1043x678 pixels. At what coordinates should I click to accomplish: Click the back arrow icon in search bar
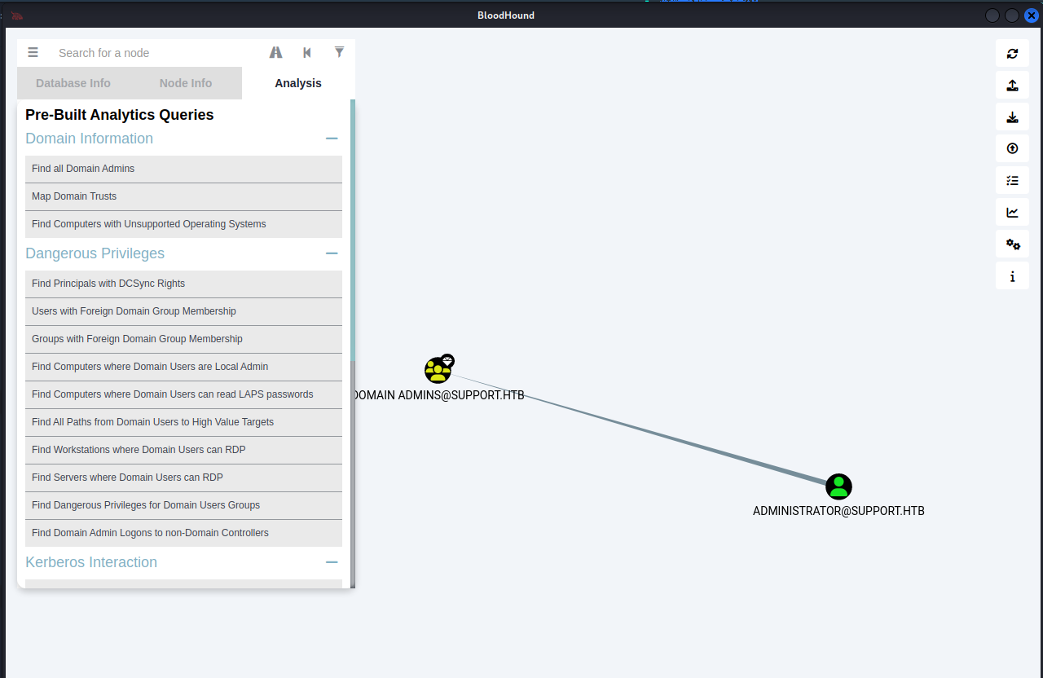pyautogui.click(x=307, y=53)
